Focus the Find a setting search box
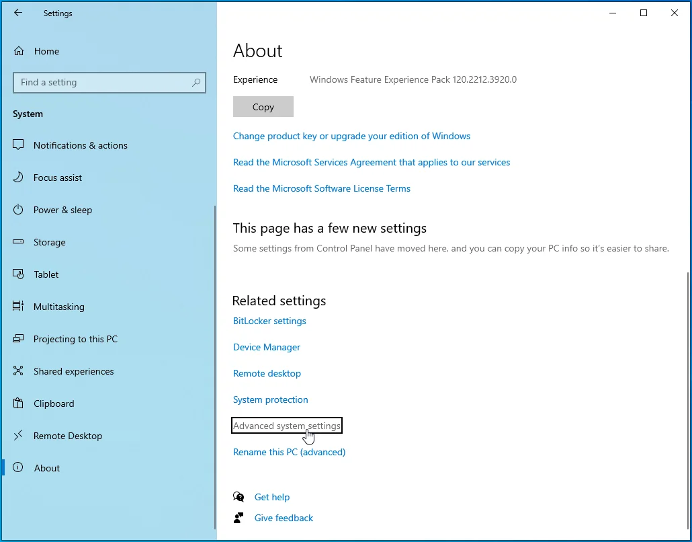This screenshot has width=692, height=542. [x=110, y=83]
